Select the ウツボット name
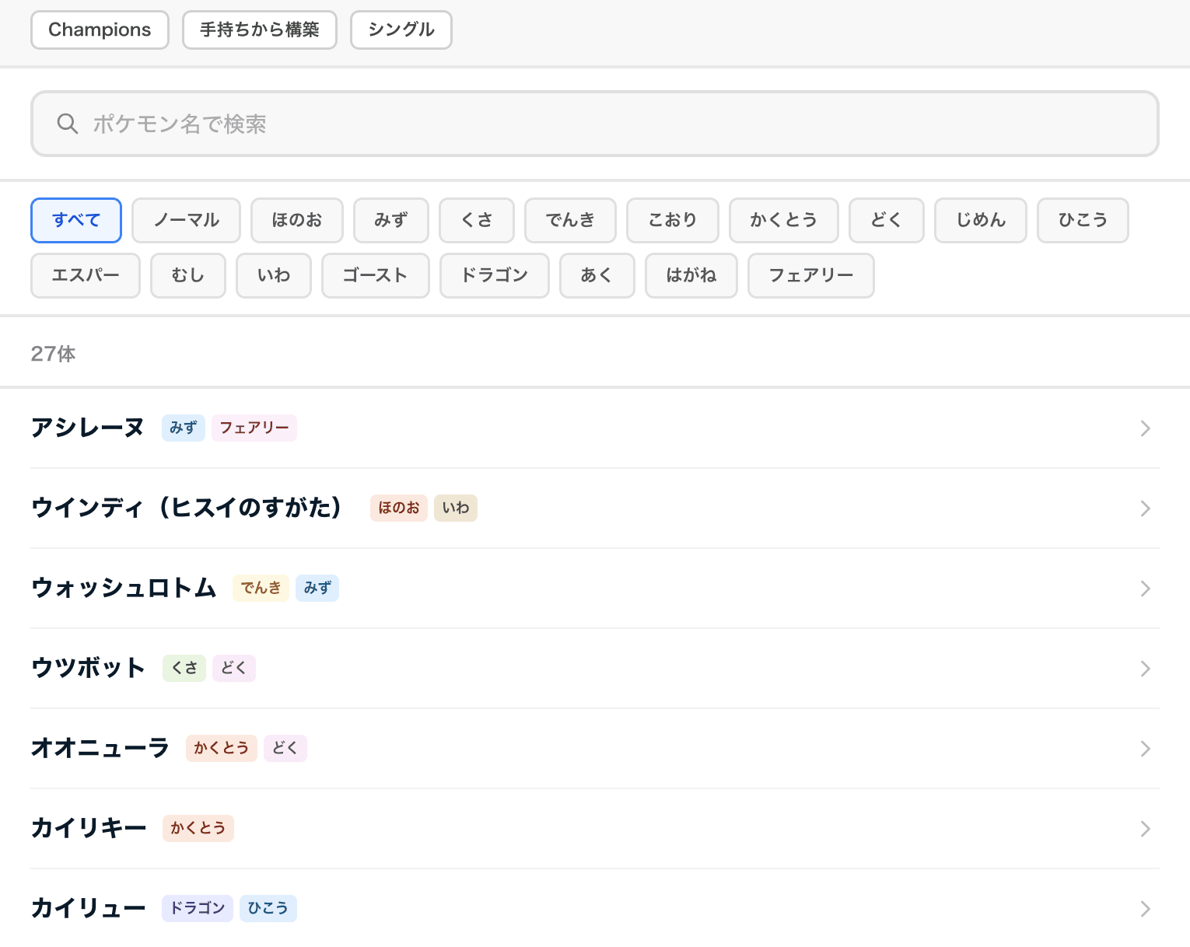 [88, 668]
